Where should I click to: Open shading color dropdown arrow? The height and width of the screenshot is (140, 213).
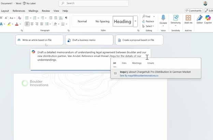point(59,24)
